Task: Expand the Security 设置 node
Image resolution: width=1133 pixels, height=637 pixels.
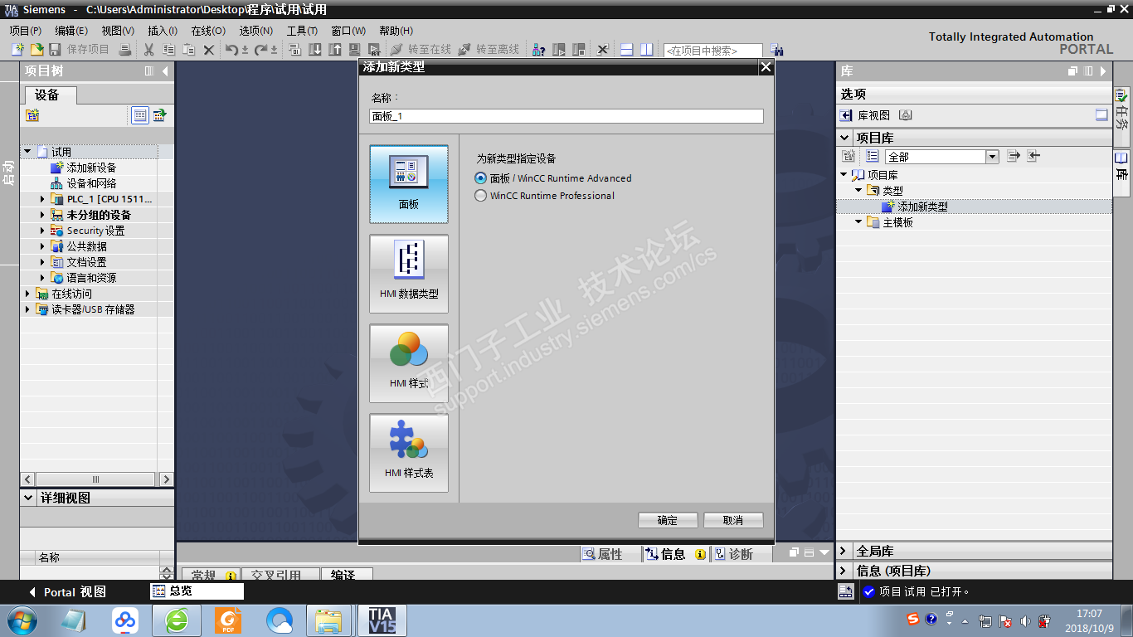Action: coord(42,231)
